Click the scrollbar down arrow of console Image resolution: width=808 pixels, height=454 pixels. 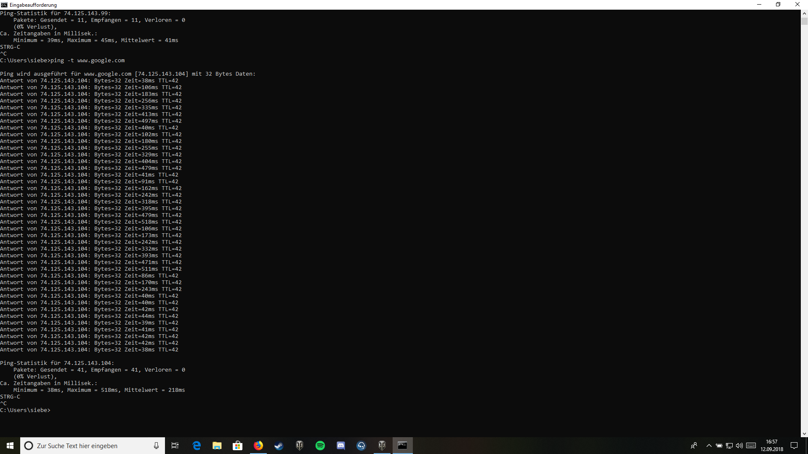coord(804,433)
